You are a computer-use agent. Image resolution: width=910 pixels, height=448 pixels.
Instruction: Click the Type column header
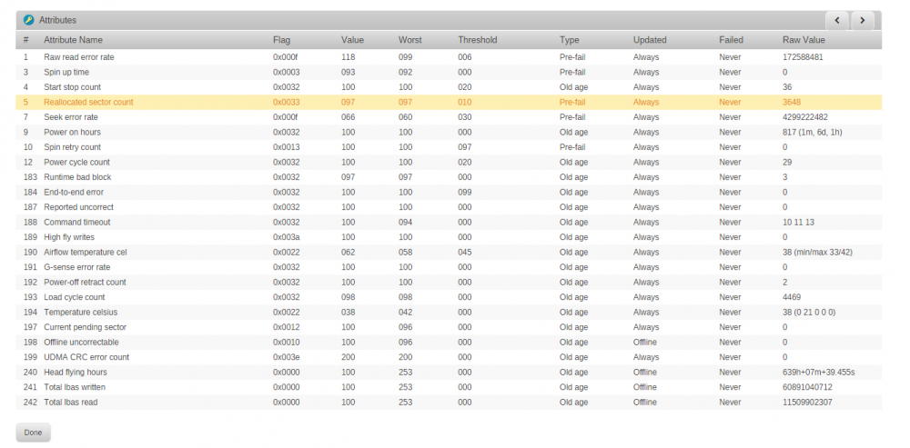pos(570,40)
